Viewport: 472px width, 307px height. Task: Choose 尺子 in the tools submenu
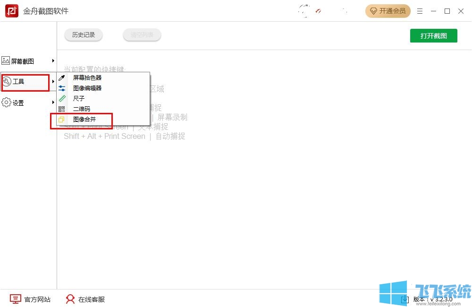pyautogui.click(x=79, y=99)
